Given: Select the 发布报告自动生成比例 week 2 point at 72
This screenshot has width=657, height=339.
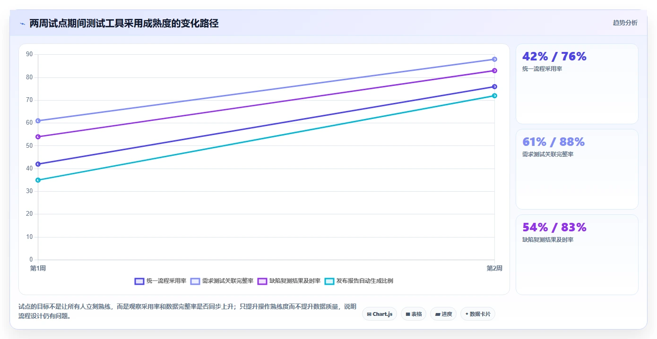Looking at the screenshot, I should click(494, 96).
